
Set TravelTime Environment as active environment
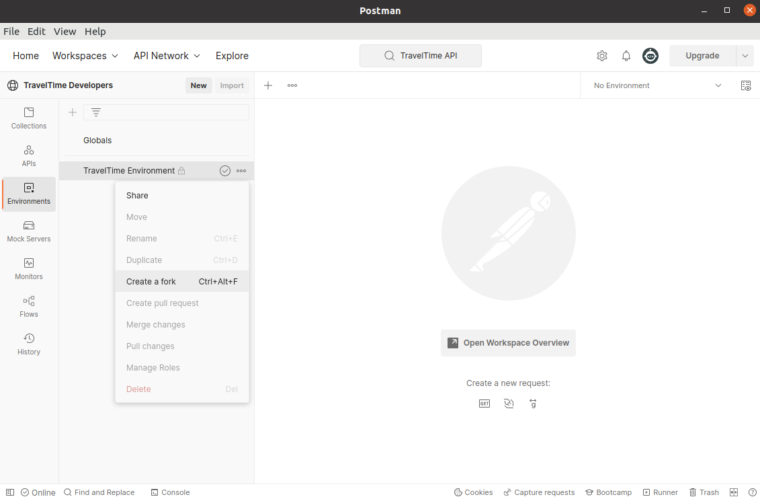point(224,170)
